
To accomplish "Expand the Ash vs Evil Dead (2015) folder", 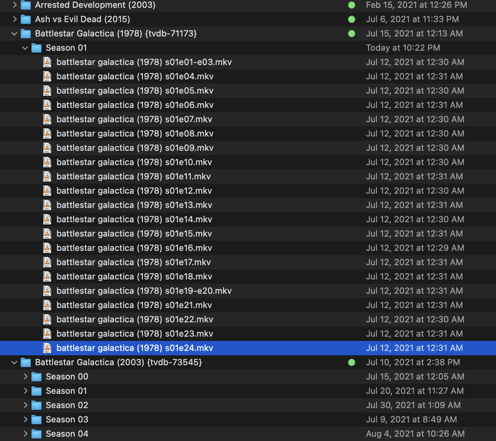I will tap(15, 19).
